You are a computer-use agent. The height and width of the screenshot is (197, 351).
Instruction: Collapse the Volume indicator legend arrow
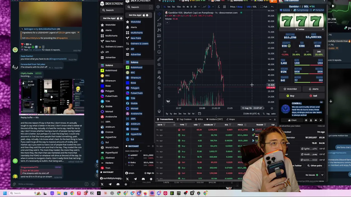(167, 22)
